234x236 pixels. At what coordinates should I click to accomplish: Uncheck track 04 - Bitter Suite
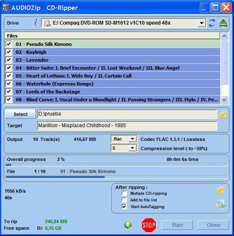point(9,68)
